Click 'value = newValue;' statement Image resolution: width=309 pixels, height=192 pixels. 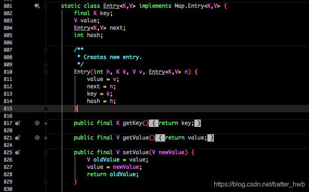(x=114, y=167)
